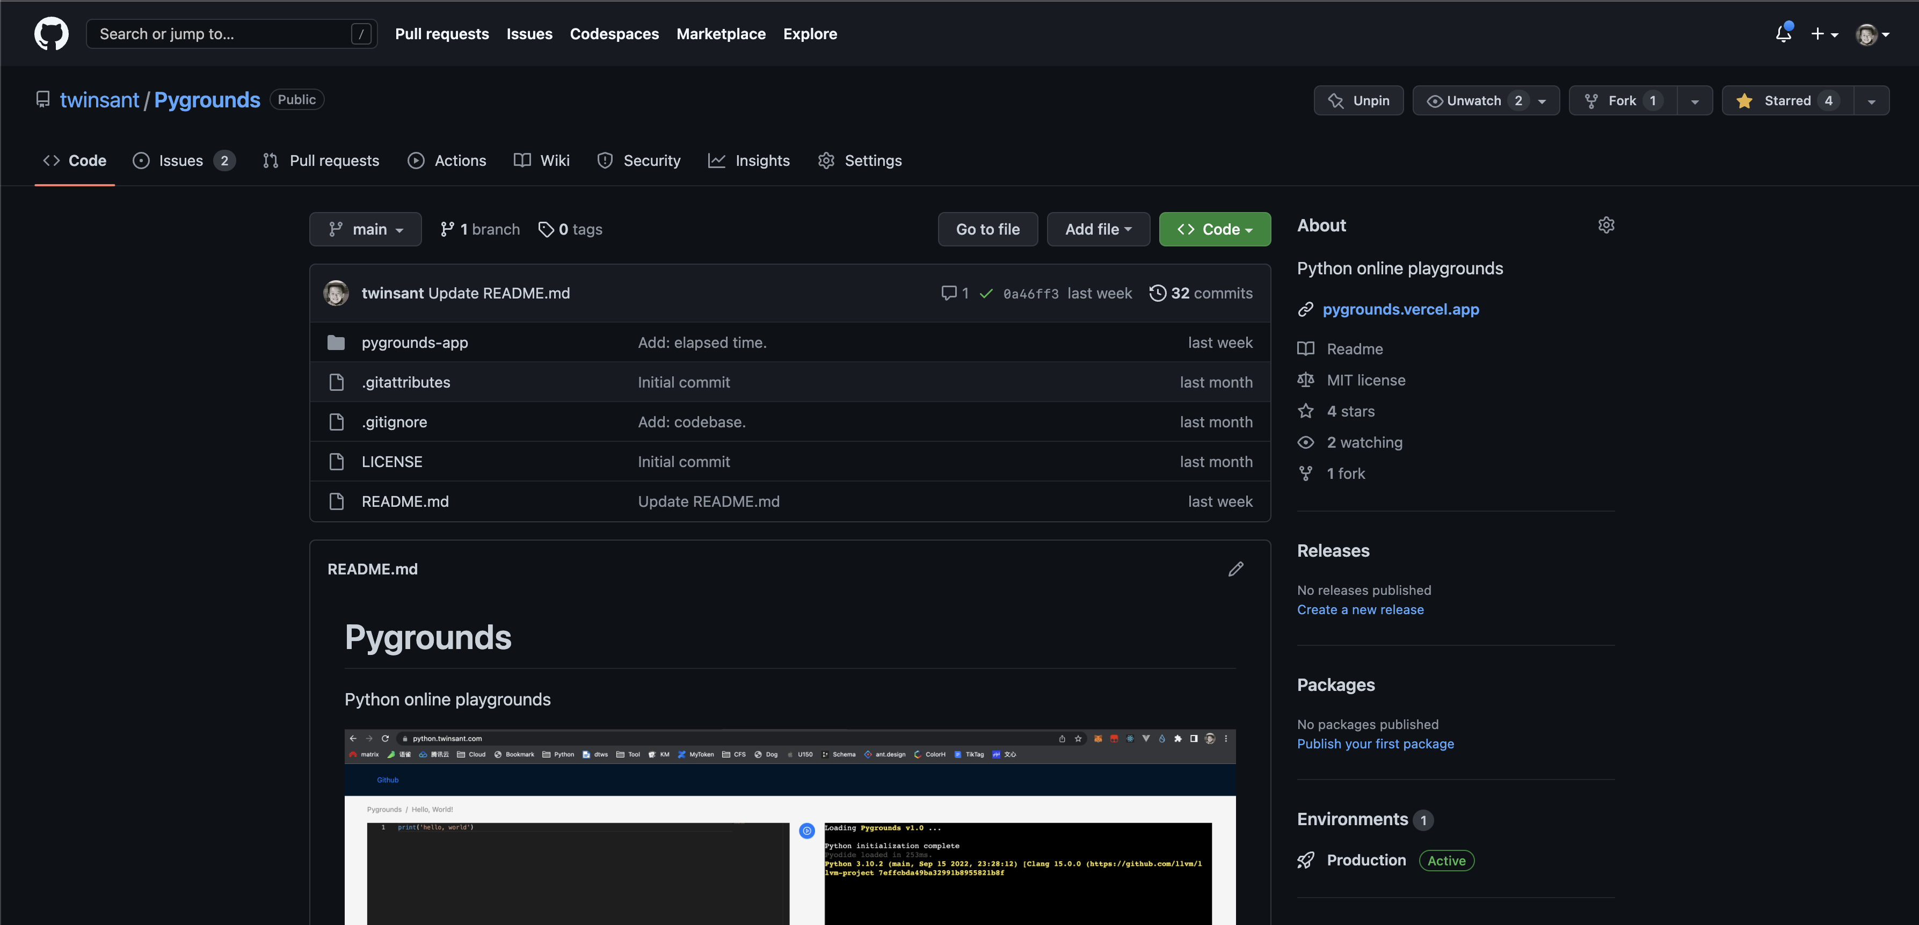Click Create a new release

point(1360,609)
